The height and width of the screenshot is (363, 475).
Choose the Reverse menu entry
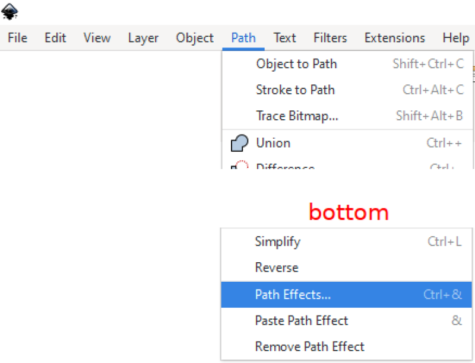coord(347,268)
